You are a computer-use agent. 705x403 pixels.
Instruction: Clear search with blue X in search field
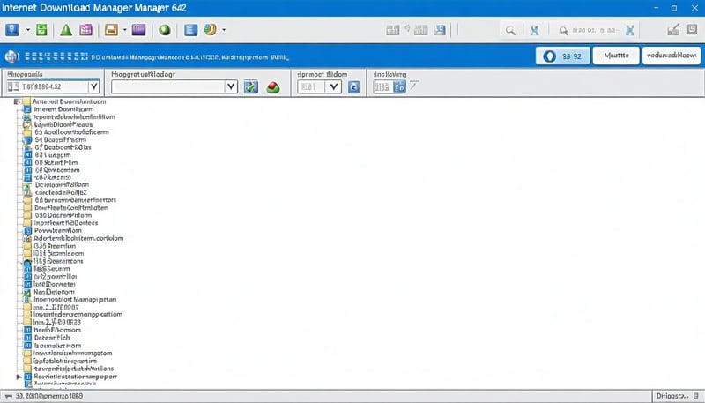point(630,31)
